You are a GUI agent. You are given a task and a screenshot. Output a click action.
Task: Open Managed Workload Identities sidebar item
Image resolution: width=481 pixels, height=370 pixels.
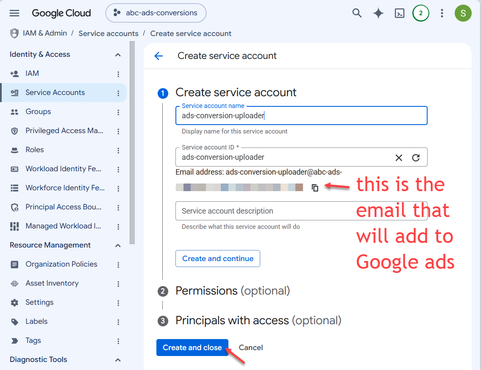point(63,226)
